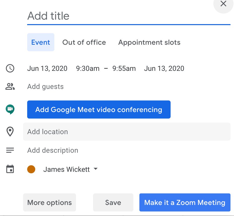Expand the James Wickett calendar dropdown arrow
The width and height of the screenshot is (234, 216).
(x=96, y=169)
